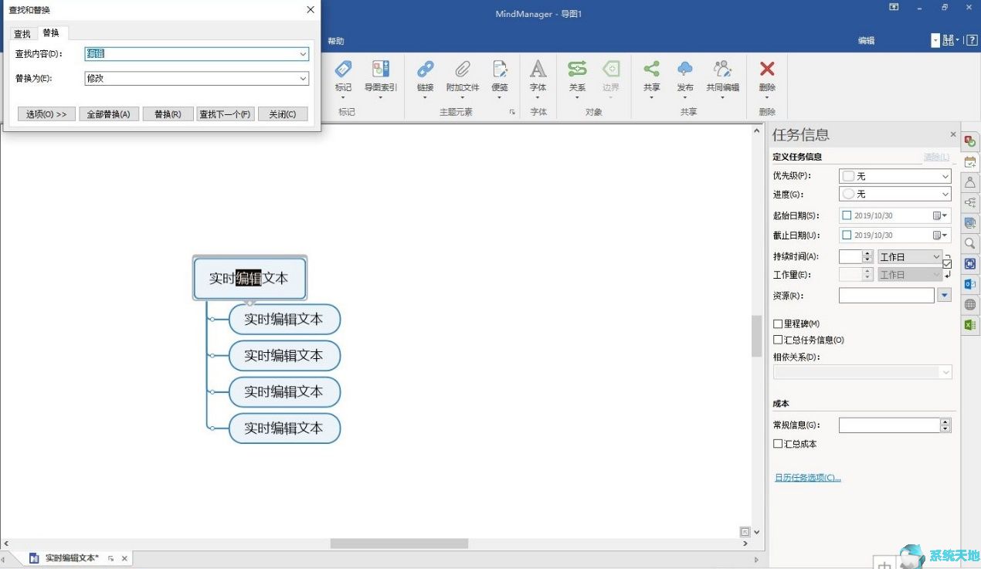This screenshot has width=981, height=569.
Task: Click the 持续时间 spinner arrows
Action: 867,256
